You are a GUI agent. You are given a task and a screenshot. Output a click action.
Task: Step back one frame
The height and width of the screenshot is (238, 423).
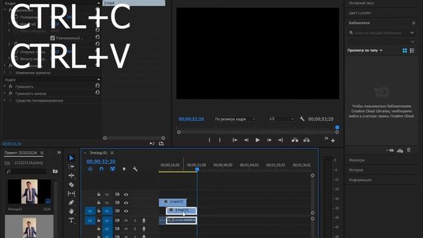[247, 140]
